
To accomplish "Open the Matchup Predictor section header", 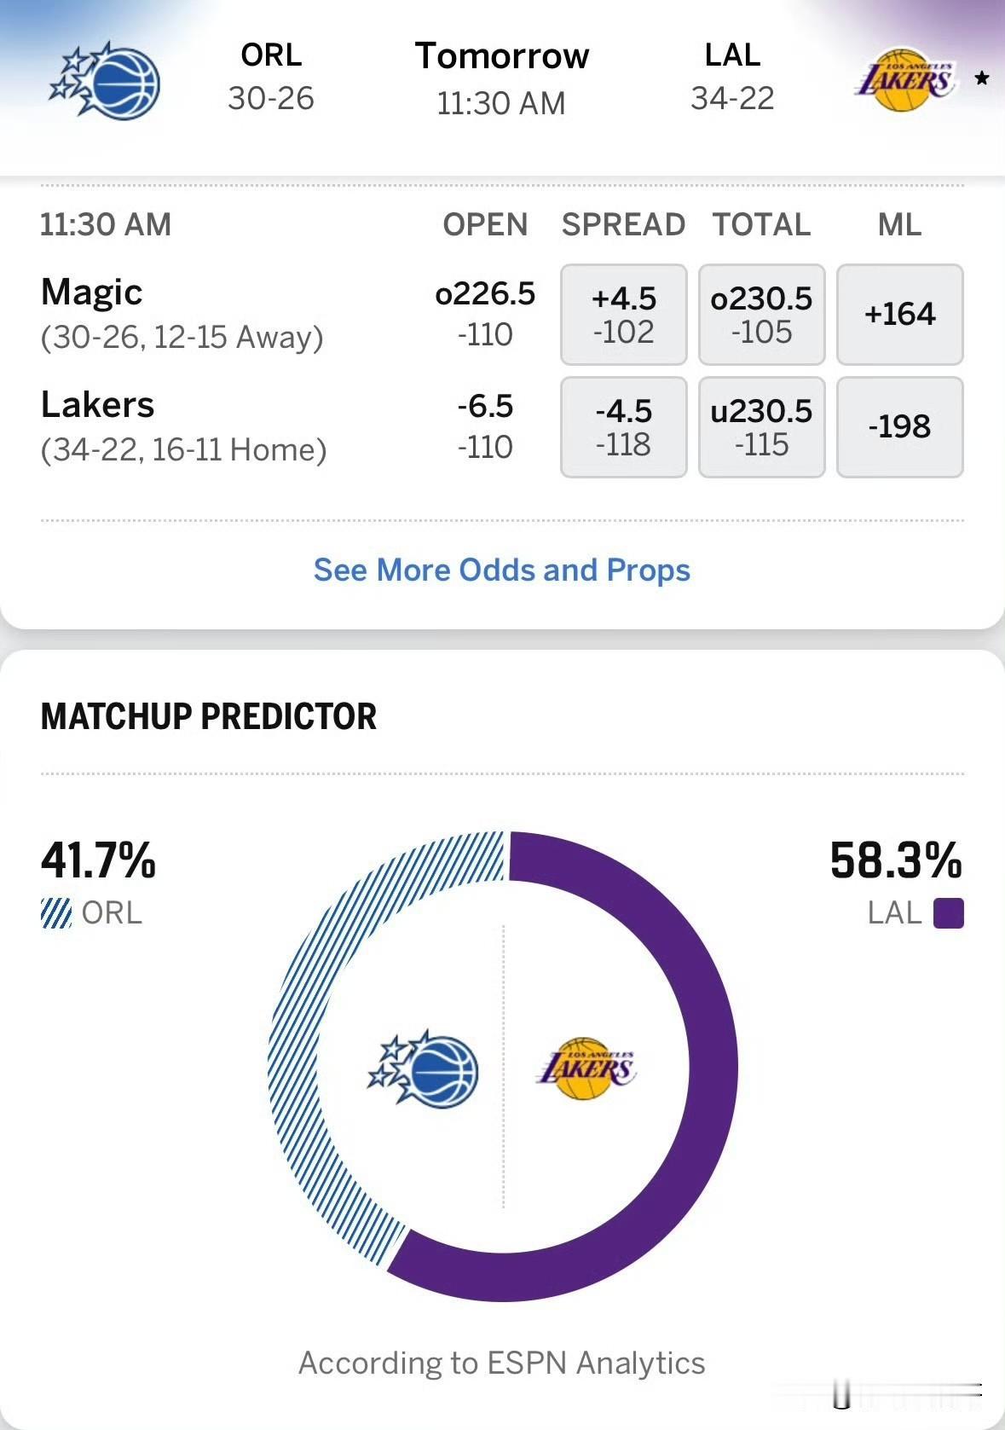I will click(208, 717).
